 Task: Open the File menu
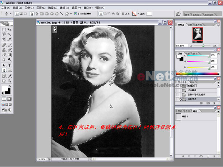[x=6, y=8]
